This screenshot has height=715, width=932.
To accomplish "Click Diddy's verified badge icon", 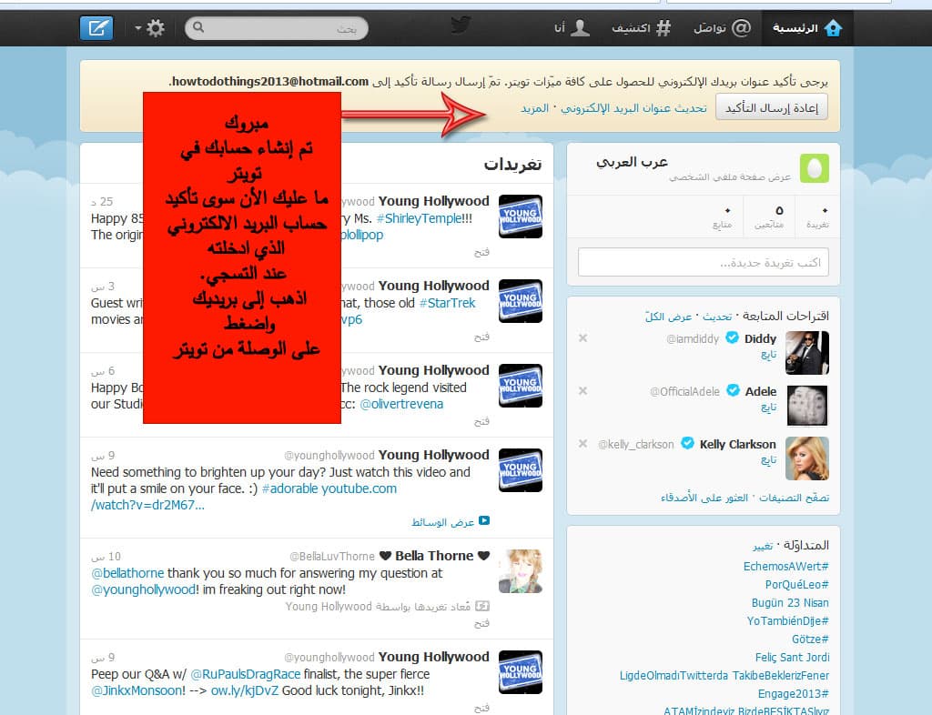I will point(733,337).
